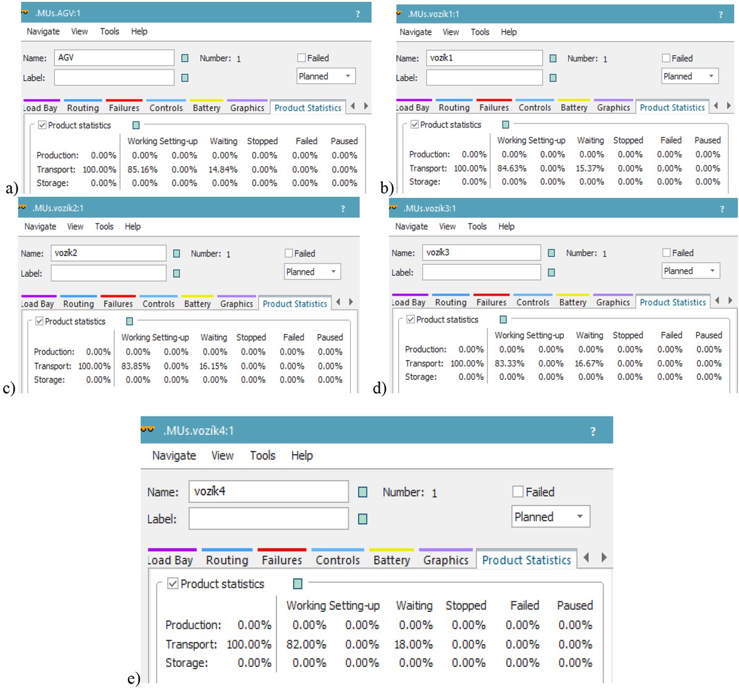Image resolution: width=739 pixels, height=688 pixels.
Task: Click the green inheritance square beside AGV Name field
Action: coord(185,58)
